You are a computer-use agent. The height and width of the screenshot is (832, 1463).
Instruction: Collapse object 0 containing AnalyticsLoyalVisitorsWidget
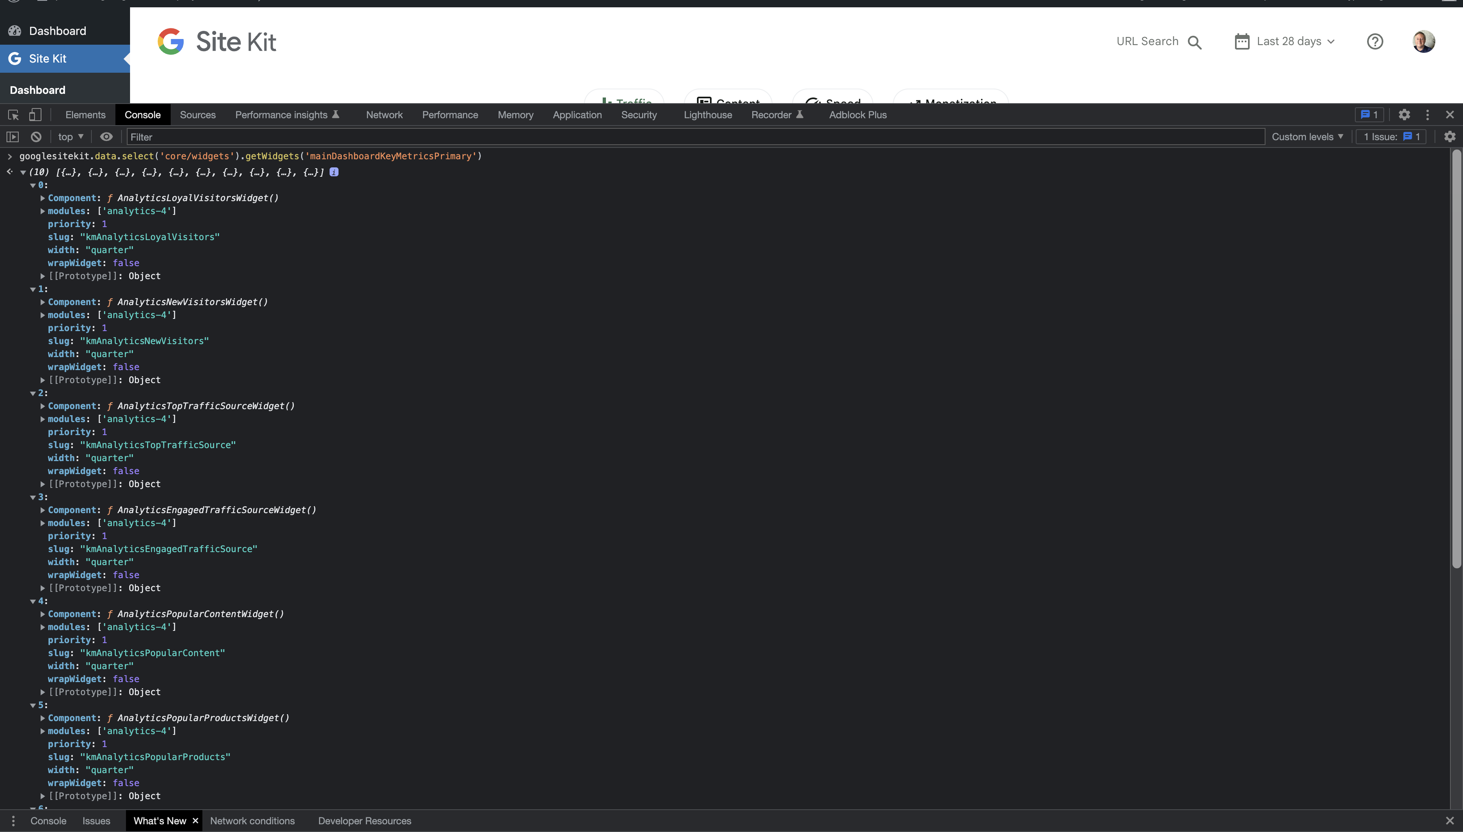[x=33, y=184]
